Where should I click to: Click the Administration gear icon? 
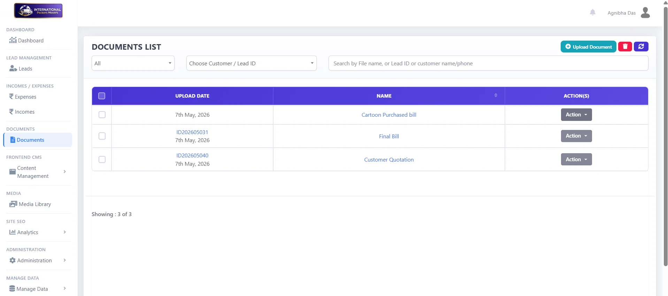point(13,260)
